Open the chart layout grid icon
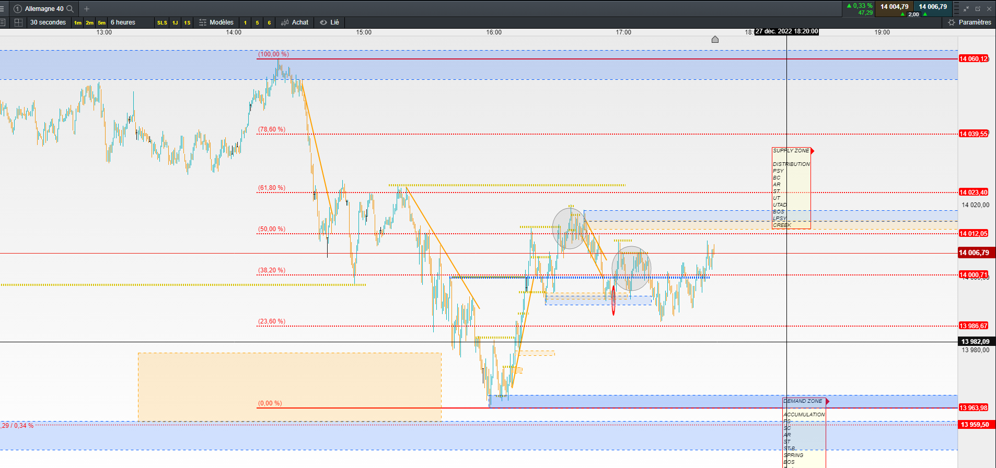This screenshot has height=468, width=996. click(x=18, y=22)
